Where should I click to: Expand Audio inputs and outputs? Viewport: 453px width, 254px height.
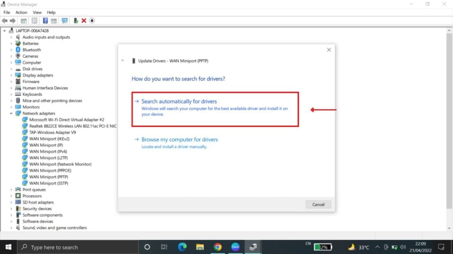(11, 37)
